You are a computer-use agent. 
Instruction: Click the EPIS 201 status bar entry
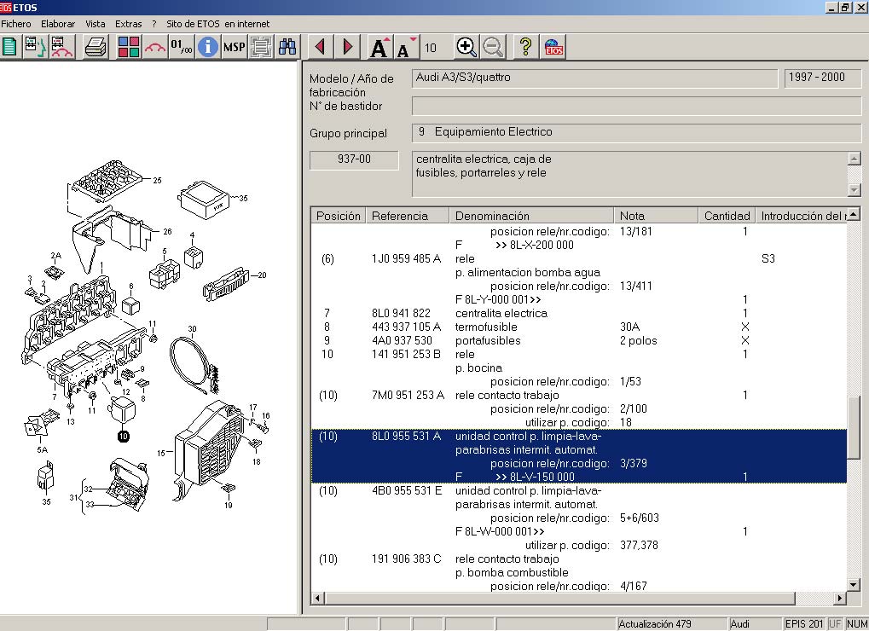pos(803,624)
